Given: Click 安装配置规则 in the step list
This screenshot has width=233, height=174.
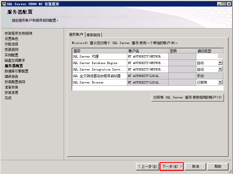Looking at the screenshot, I should coord(15,82).
